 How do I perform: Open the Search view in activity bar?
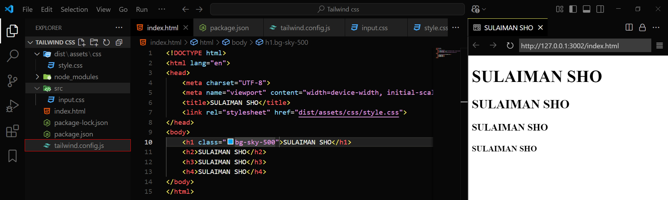pos(13,56)
